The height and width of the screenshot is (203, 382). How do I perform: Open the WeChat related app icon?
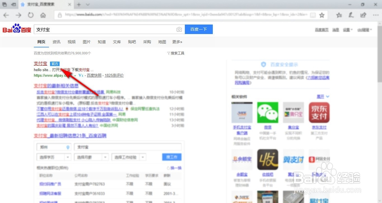[268, 113]
